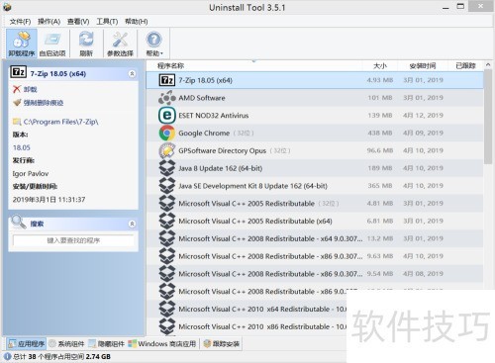Open the 操作(A) menu
495x363 pixels.
(49, 22)
